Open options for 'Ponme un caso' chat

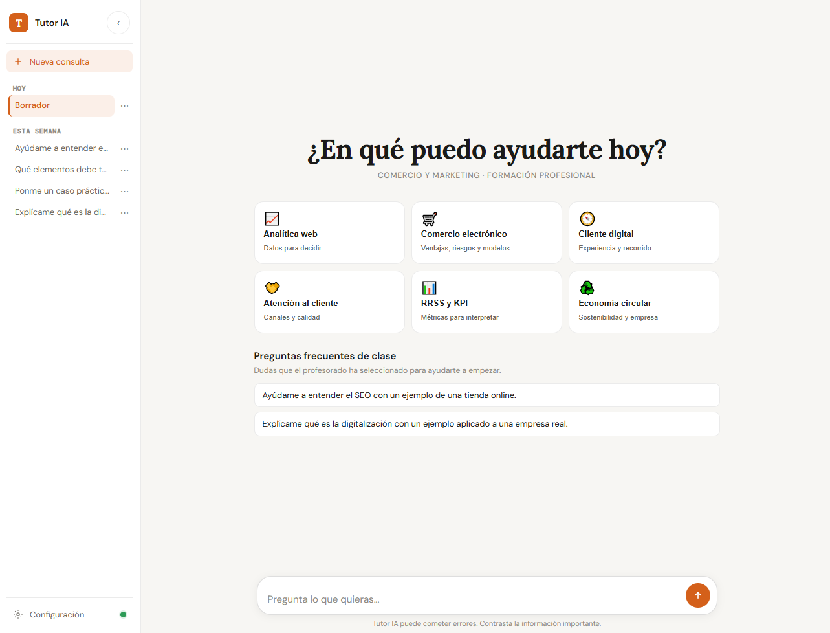124,191
